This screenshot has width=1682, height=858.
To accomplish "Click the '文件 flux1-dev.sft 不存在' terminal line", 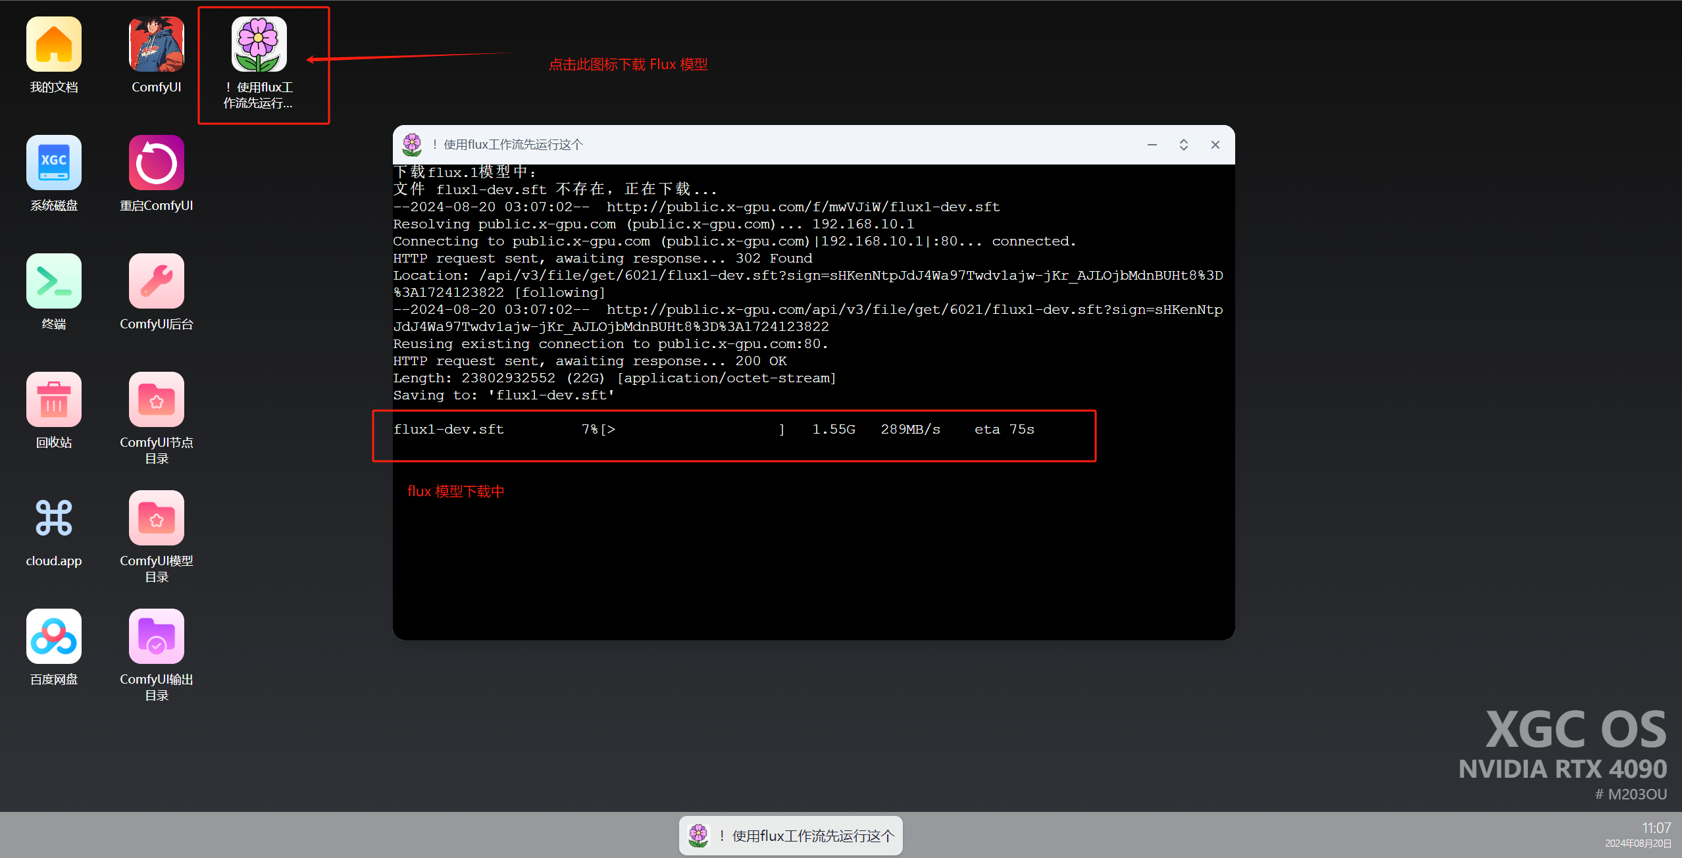I will 555,189.
